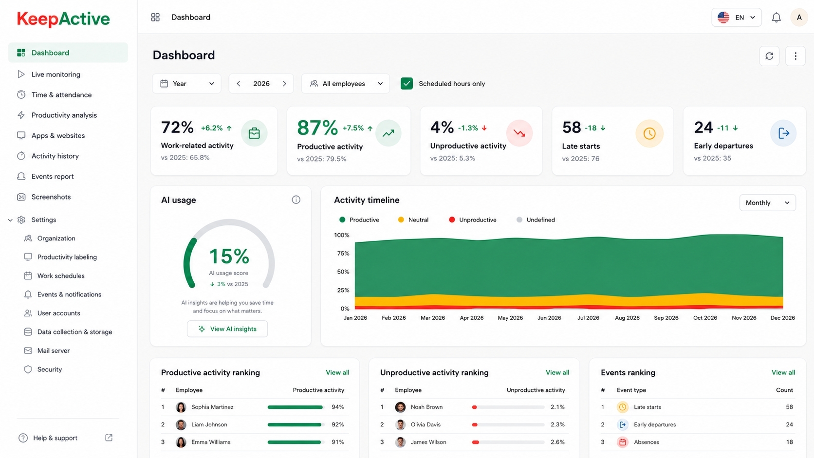This screenshot has width=814, height=458.
Task: Click Sophia Martinez's 94% progress bar
Action: 296,407
